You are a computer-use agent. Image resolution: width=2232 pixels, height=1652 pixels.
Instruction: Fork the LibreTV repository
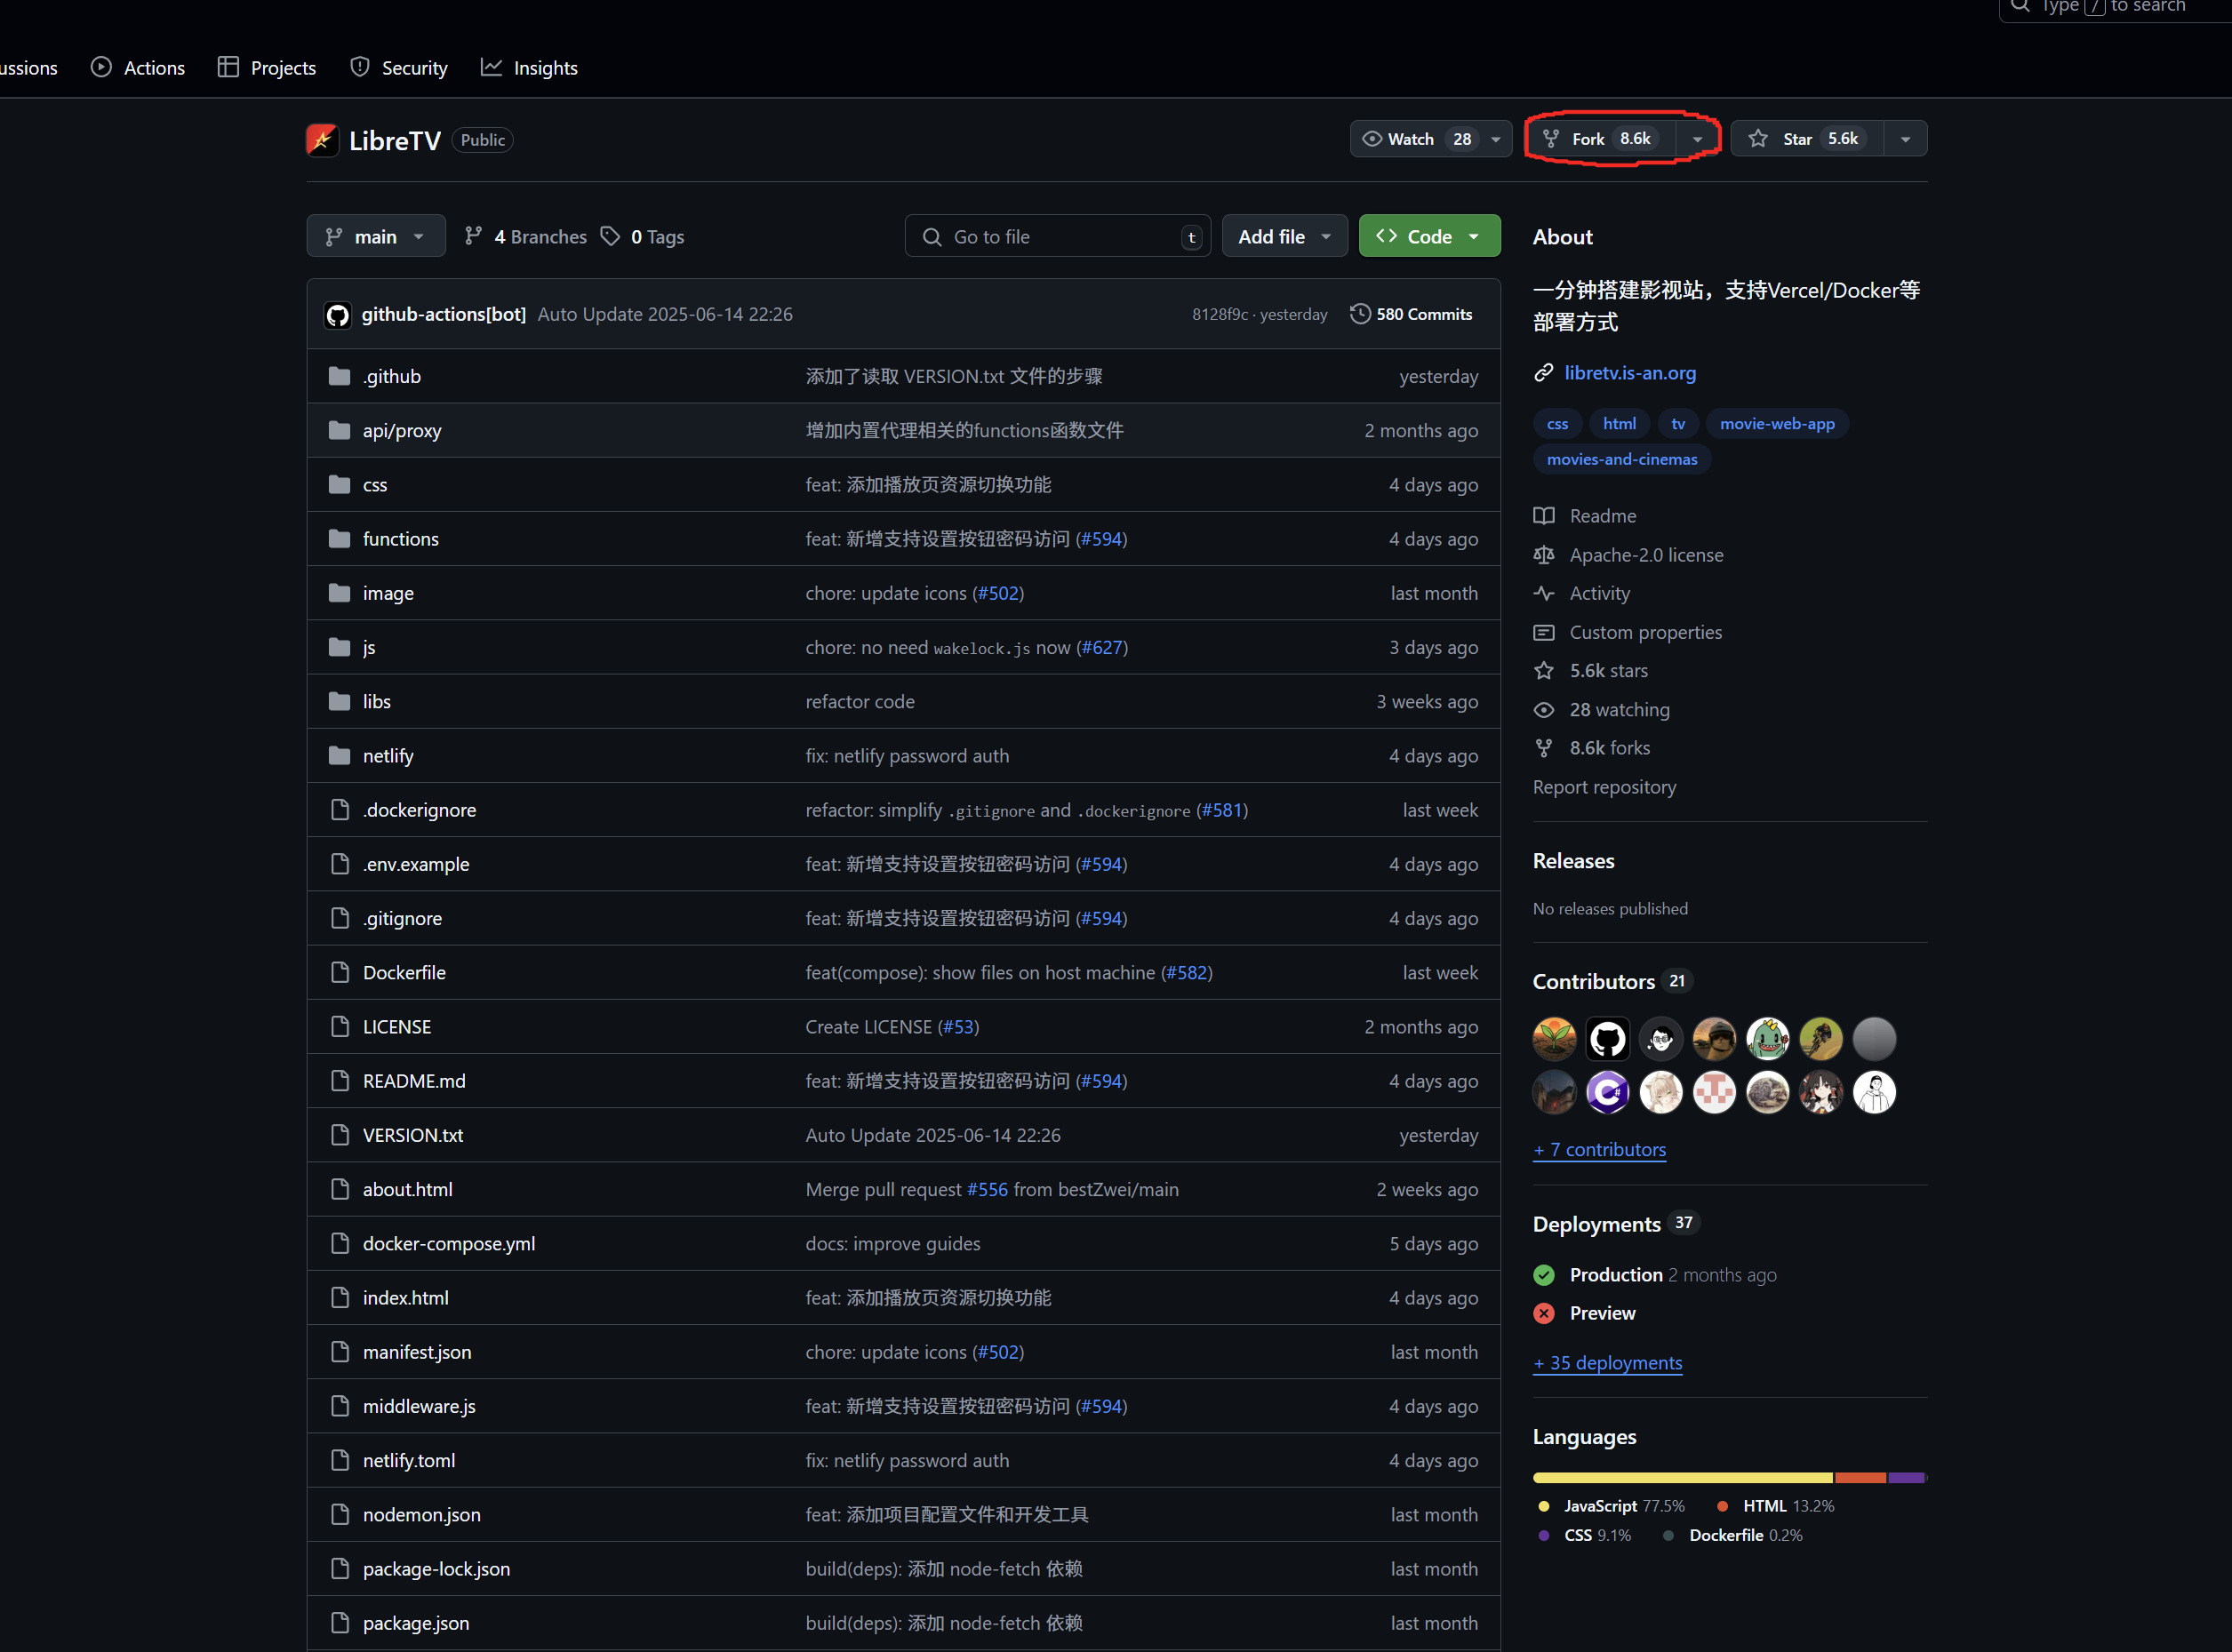coord(1603,139)
